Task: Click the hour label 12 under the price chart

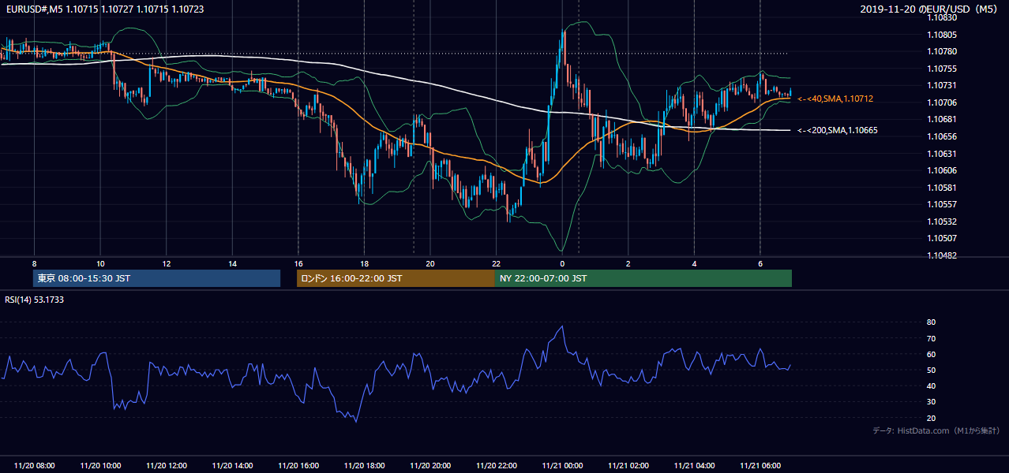Action: 167,263
